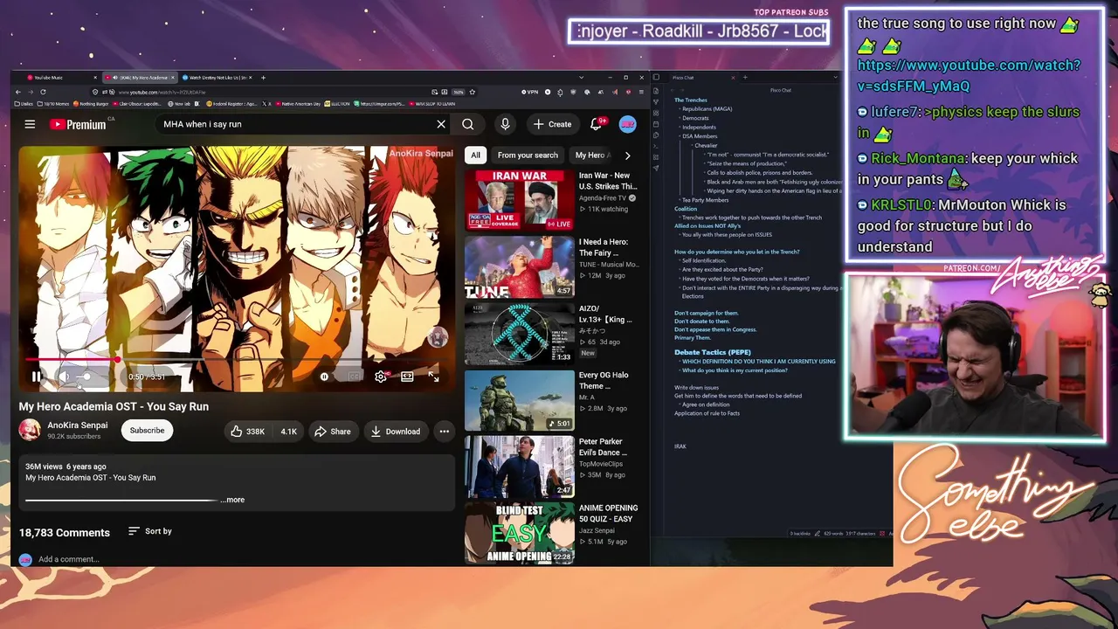Close the My Hero Academia browser tab
The width and height of the screenshot is (1118, 629).
tap(173, 78)
